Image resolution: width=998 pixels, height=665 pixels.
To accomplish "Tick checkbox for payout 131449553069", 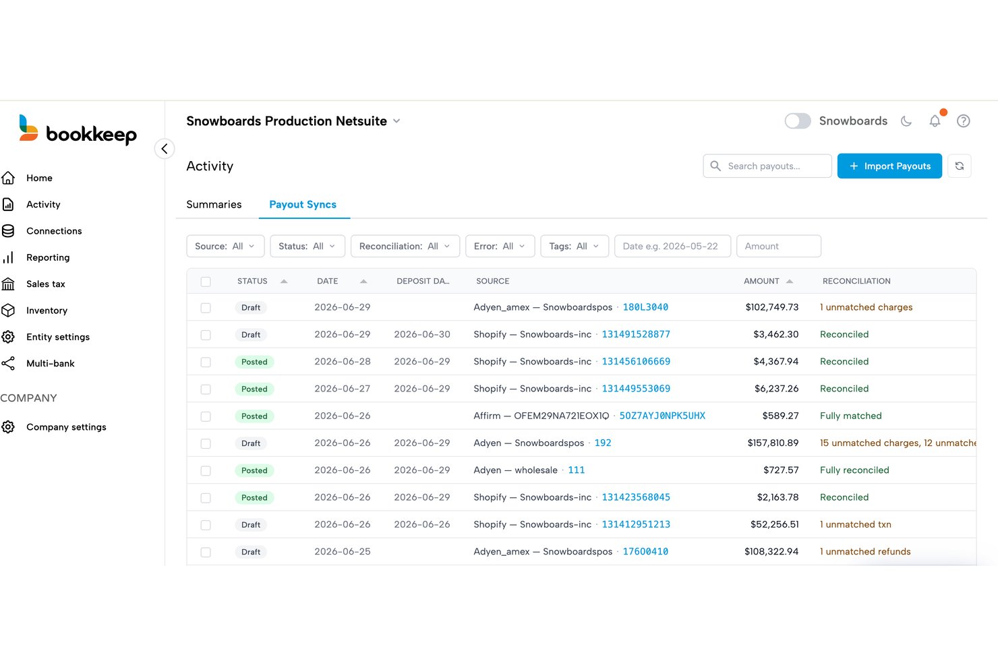I will tap(206, 389).
